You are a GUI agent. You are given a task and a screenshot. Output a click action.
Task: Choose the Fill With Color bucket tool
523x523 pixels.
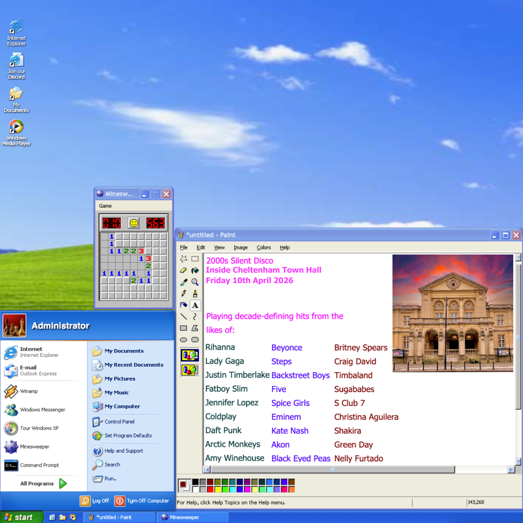(195, 270)
